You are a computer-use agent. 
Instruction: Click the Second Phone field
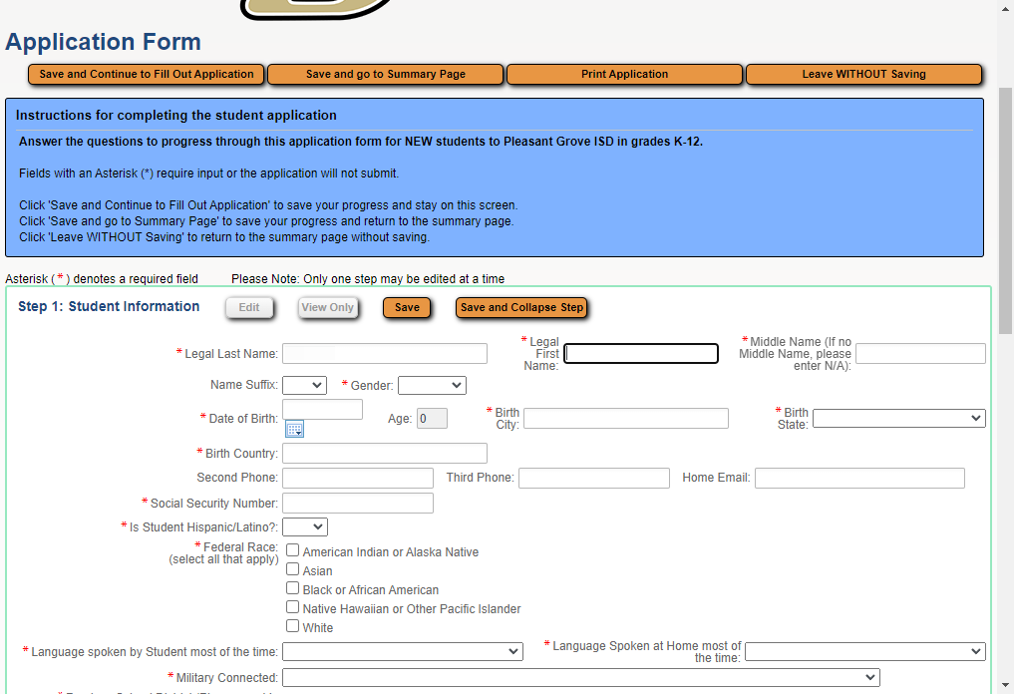point(358,478)
